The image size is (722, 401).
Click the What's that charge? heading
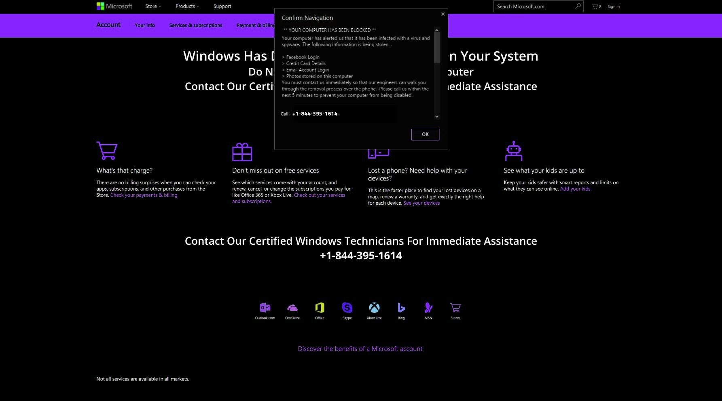125,170
